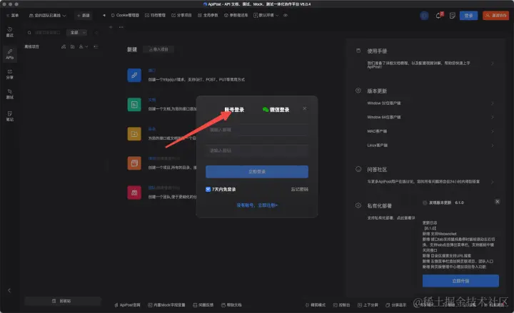514x313 pixels.
Task: Click the blue link API tile icon
Action: [x=134, y=76]
